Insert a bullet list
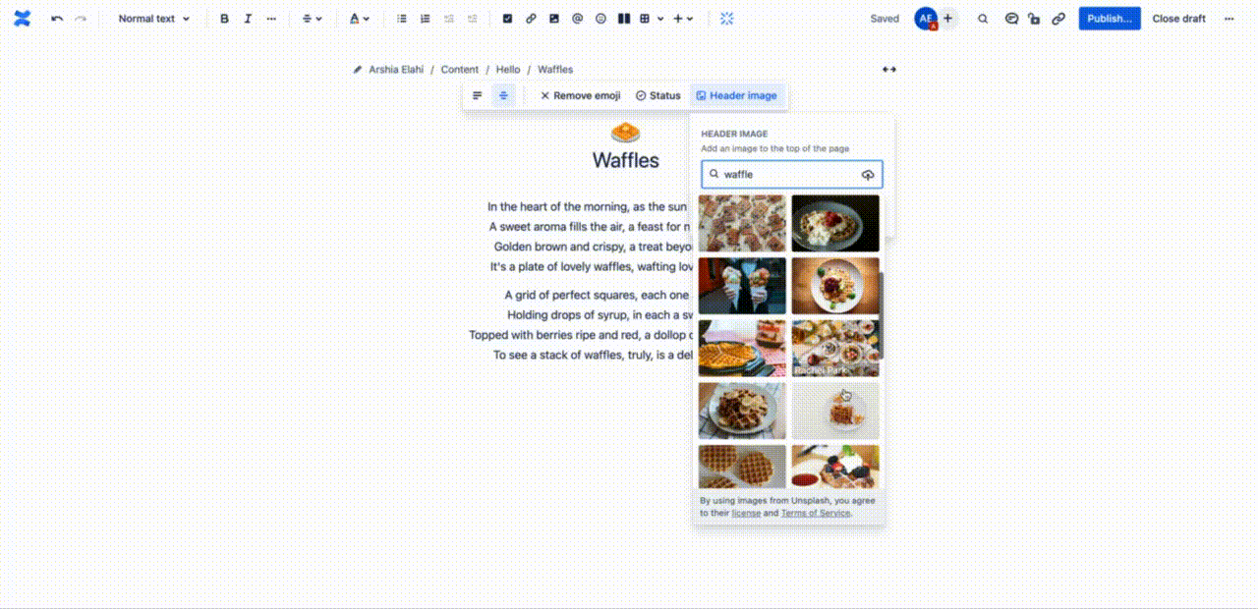The image size is (1258, 609). [x=401, y=19]
